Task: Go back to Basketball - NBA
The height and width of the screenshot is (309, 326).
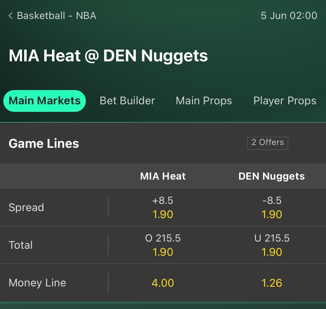Action: point(56,16)
